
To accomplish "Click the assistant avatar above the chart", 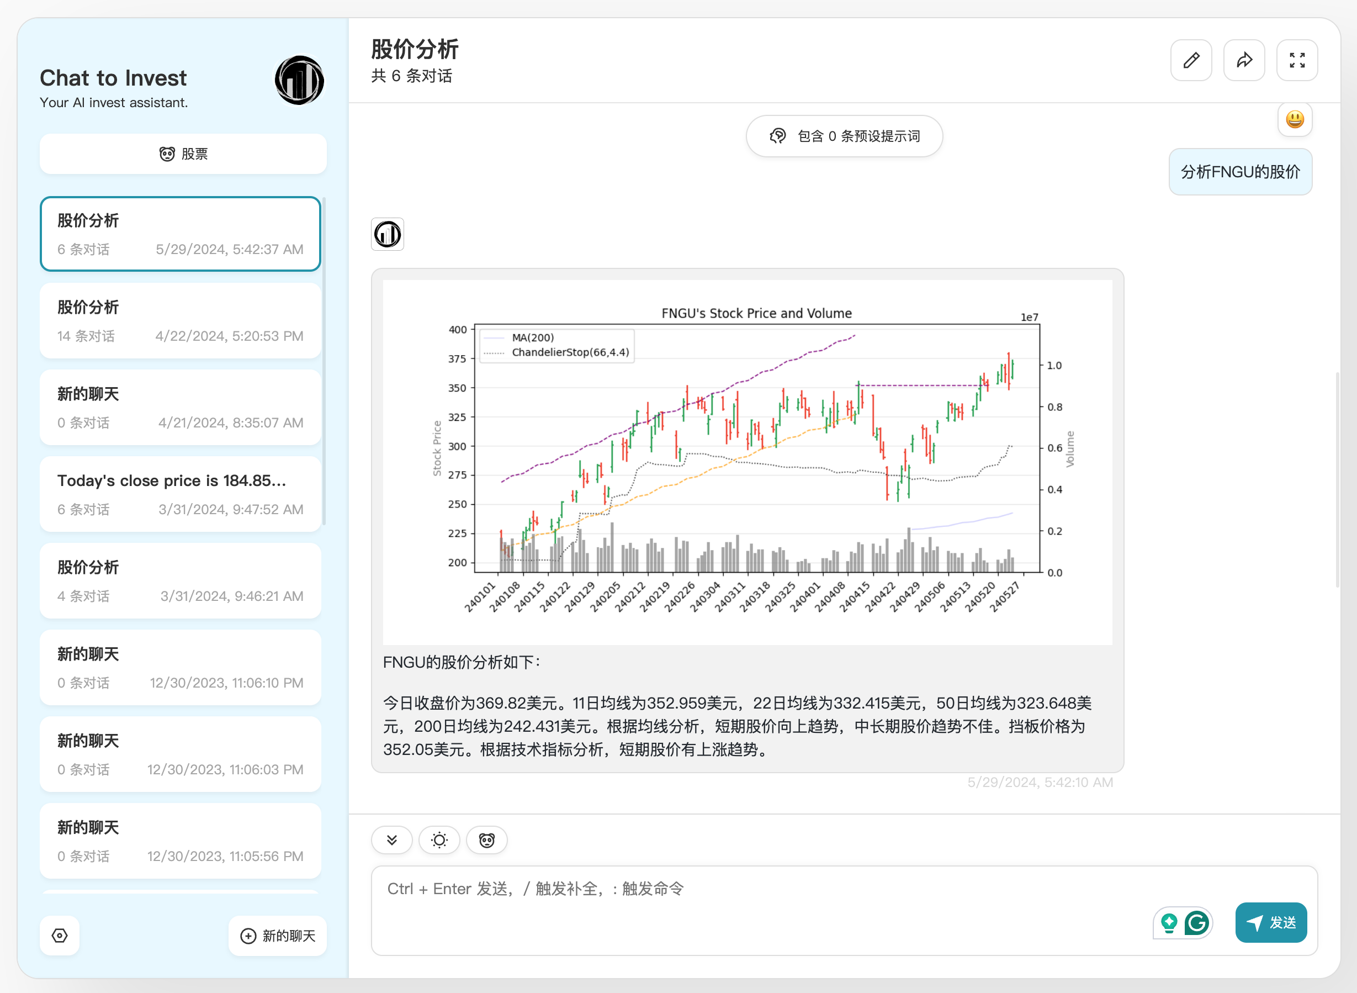I will click(x=388, y=234).
